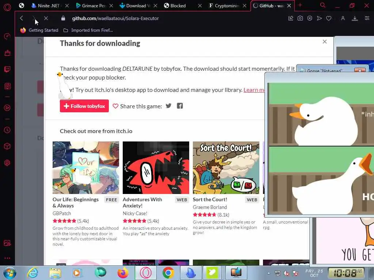Stop loading with the X button
This screenshot has height=280, width=374.
click(46, 18)
